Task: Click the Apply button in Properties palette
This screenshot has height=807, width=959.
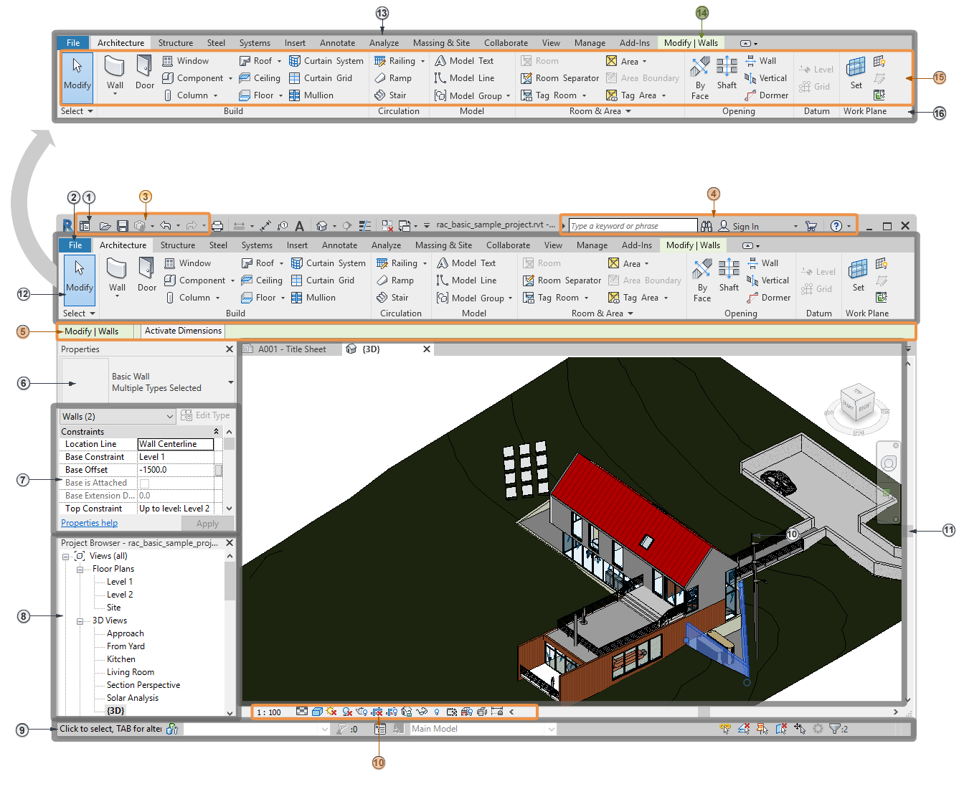Action: point(208,524)
